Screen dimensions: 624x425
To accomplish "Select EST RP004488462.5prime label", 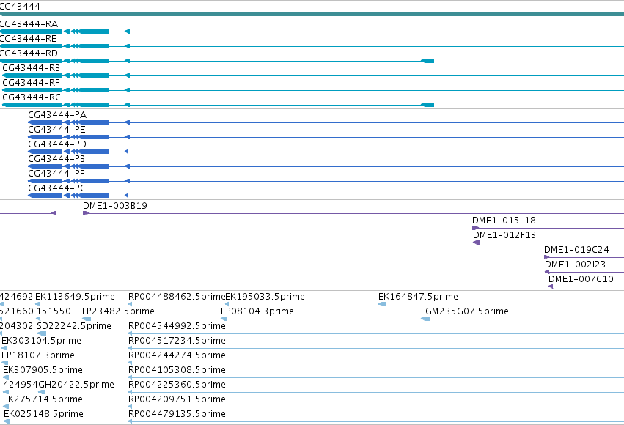I will click(177, 297).
